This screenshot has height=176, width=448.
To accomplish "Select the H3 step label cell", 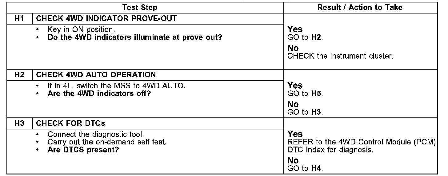I will point(19,123).
